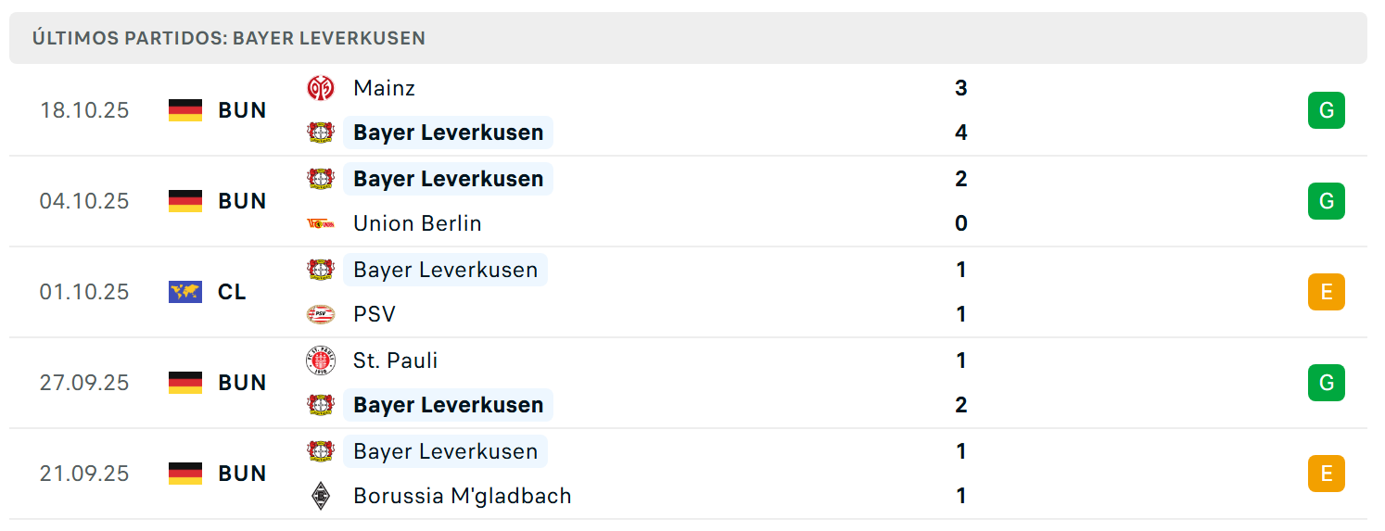Click green G badge for Union Berlin match
This screenshot has width=1385, height=531.
click(x=1327, y=201)
